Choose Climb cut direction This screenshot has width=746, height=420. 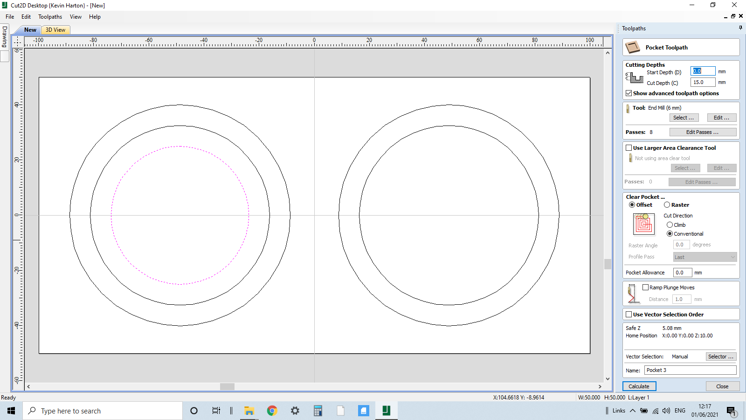(x=670, y=225)
